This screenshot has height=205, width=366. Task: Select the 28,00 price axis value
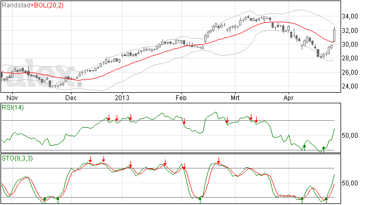pos(350,58)
